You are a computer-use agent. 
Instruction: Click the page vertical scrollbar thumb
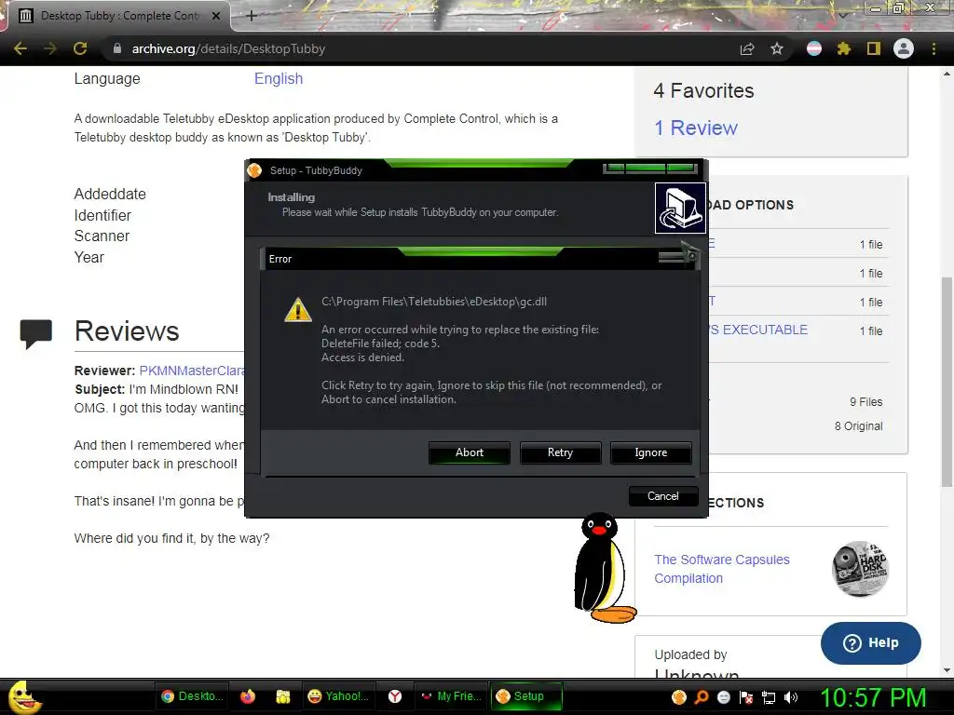[947, 381]
